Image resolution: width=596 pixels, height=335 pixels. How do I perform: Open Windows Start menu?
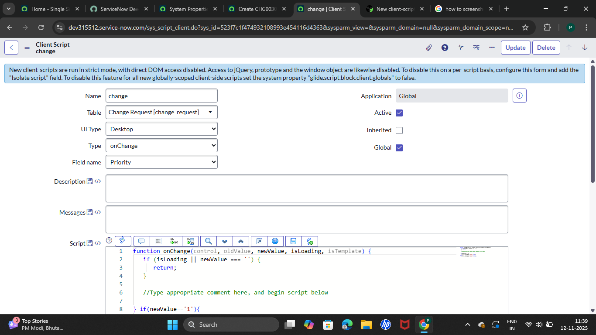click(172, 325)
